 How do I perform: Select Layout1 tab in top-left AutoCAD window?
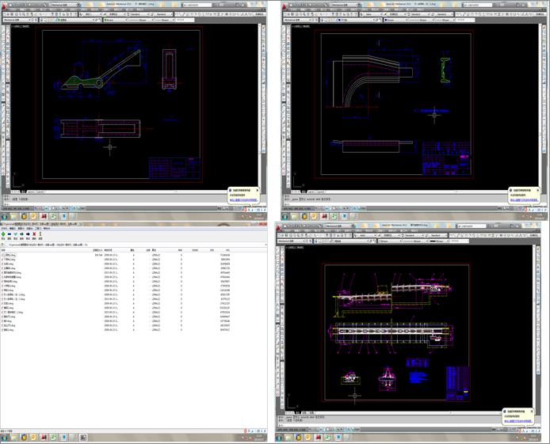tap(31, 192)
